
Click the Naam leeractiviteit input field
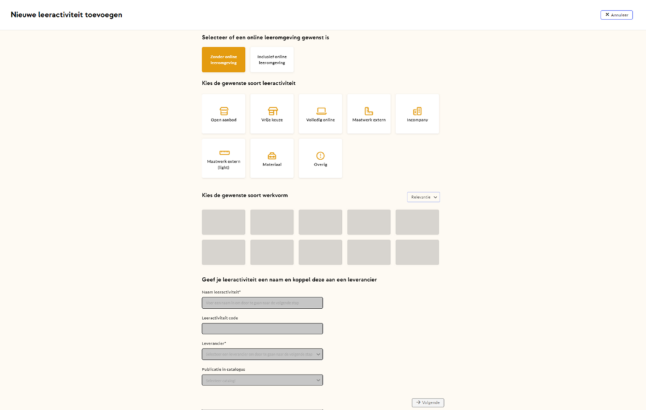[262, 303]
